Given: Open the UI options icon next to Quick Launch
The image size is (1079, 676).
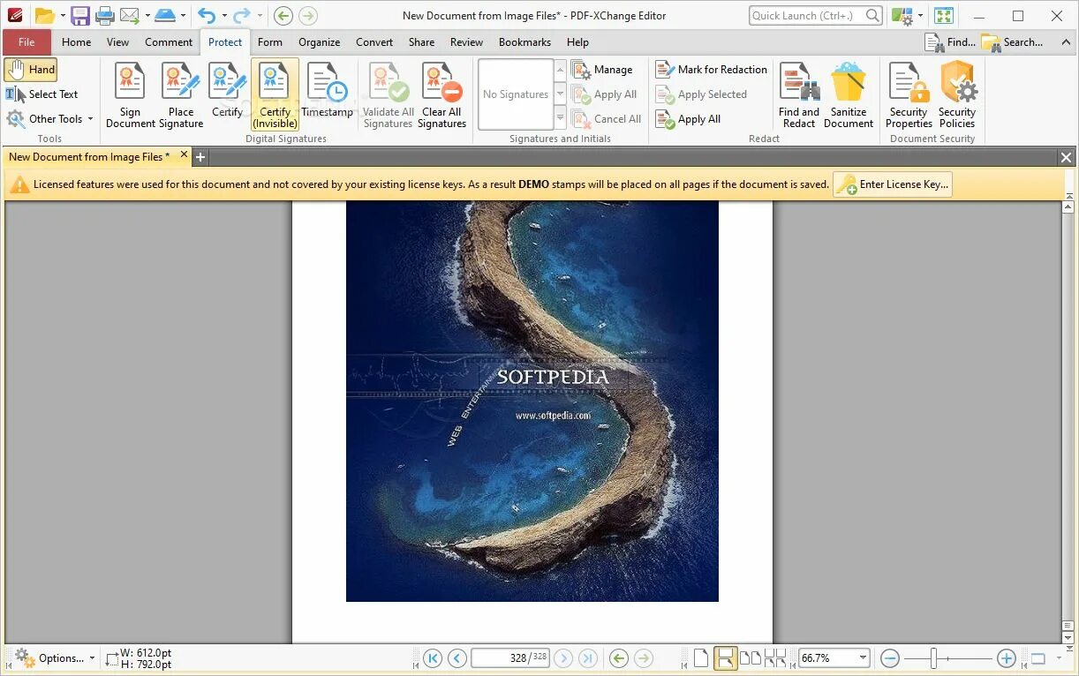Looking at the screenshot, I should pyautogui.click(x=902, y=15).
